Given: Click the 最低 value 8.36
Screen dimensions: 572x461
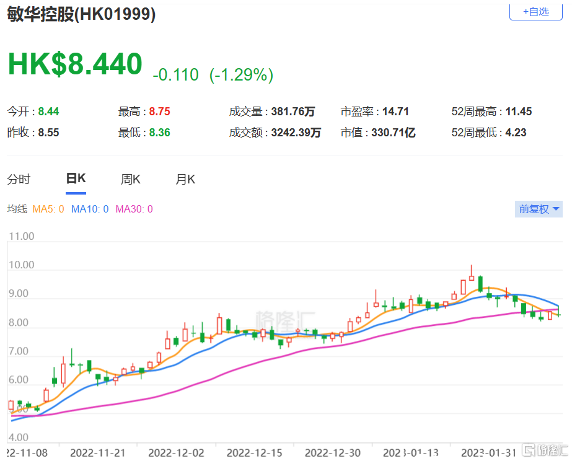Looking at the screenshot, I should pos(159,133).
